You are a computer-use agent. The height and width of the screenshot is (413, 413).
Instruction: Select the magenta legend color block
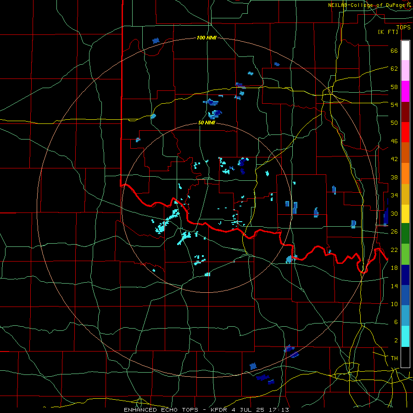[405, 91]
